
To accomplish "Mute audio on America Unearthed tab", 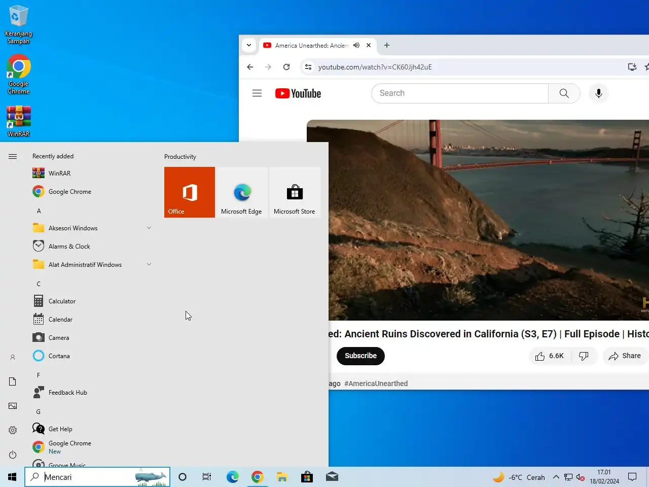I will click(356, 45).
